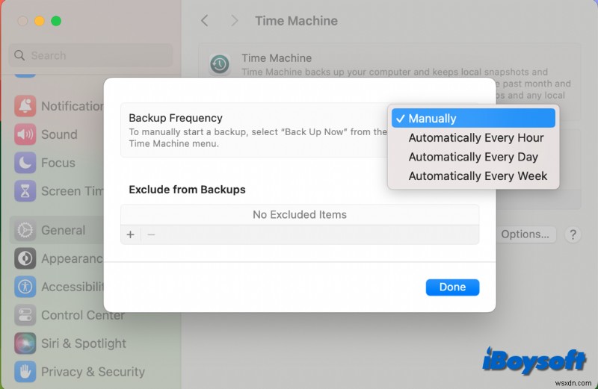
Task: Click the Done button
Action: click(x=452, y=287)
